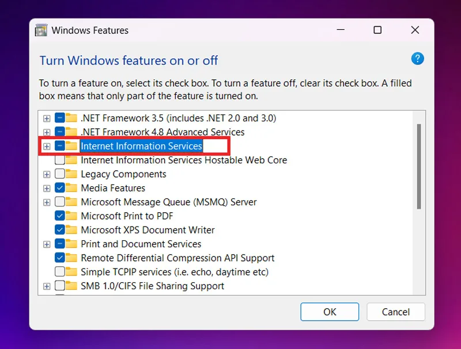Enable Internet Information Services Hostable Web Core checkbox

(60, 160)
